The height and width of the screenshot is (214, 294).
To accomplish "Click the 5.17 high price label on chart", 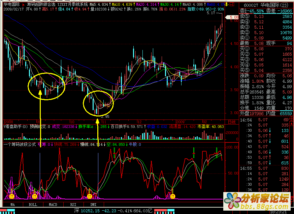I will click(211, 13).
